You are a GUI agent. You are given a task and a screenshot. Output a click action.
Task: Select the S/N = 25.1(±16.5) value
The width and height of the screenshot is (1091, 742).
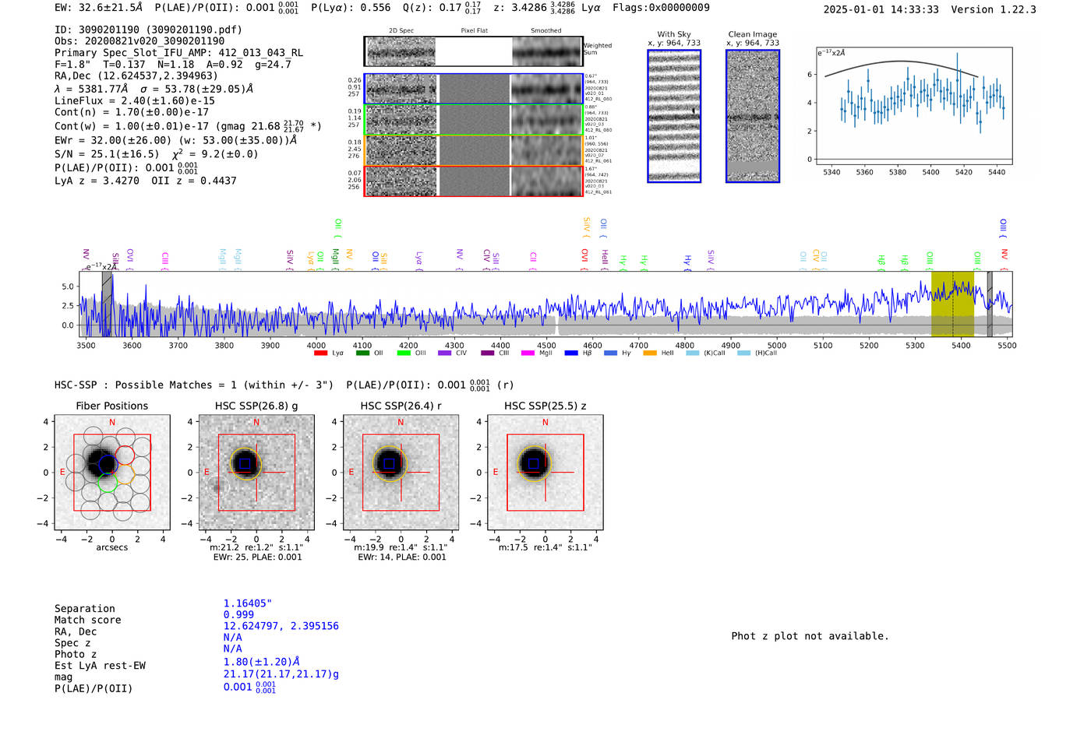tap(107, 154)
